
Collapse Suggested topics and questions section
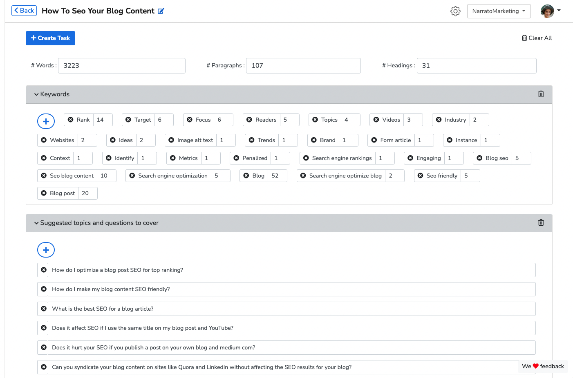pyautogui.click(x=37, y=223)
